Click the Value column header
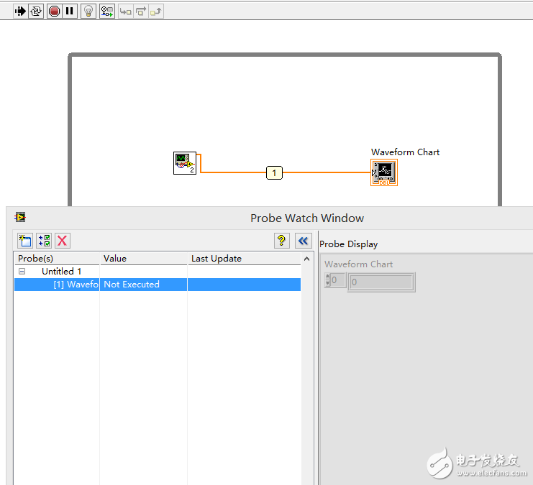 (x=144, y=259)
